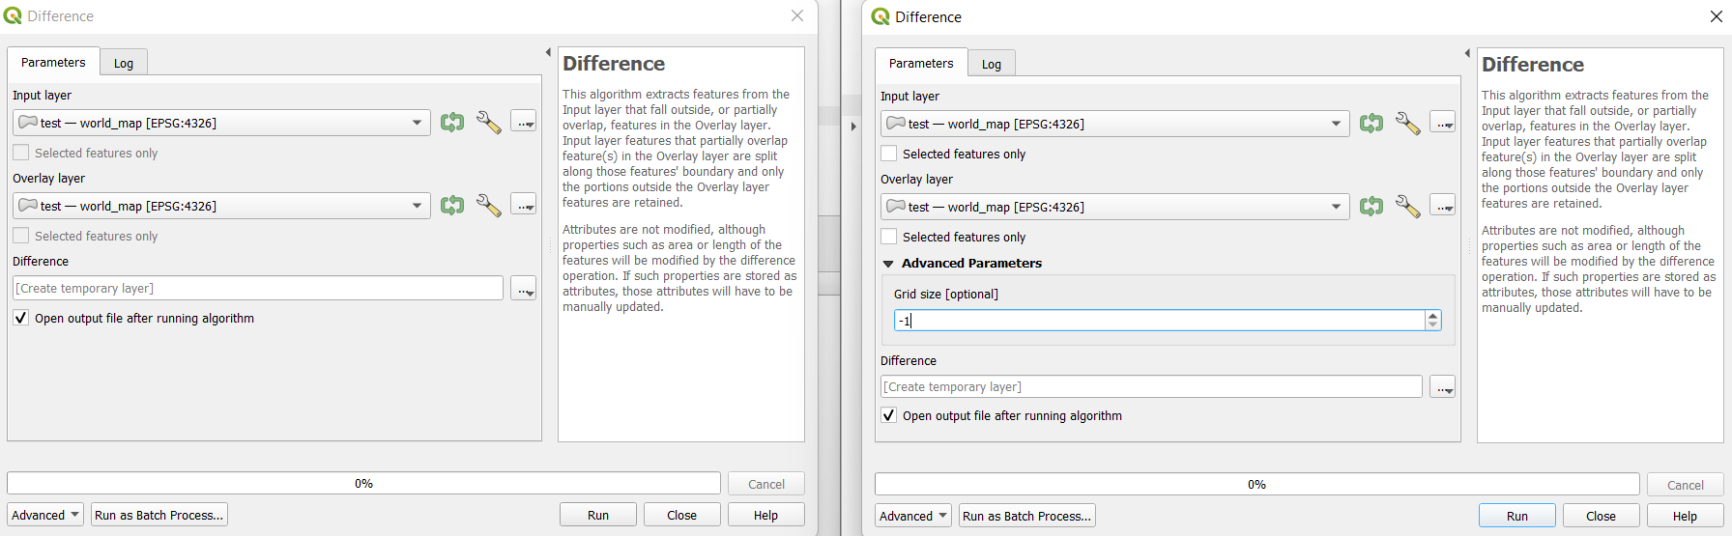
Task: Enable Selected features only under Overlay layer, right dialog
Action: 889,237
